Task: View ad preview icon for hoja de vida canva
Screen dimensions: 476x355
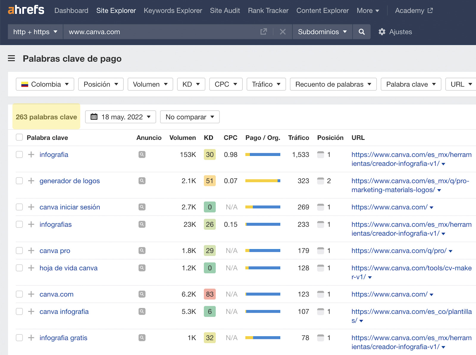Action: coord(142,268)
